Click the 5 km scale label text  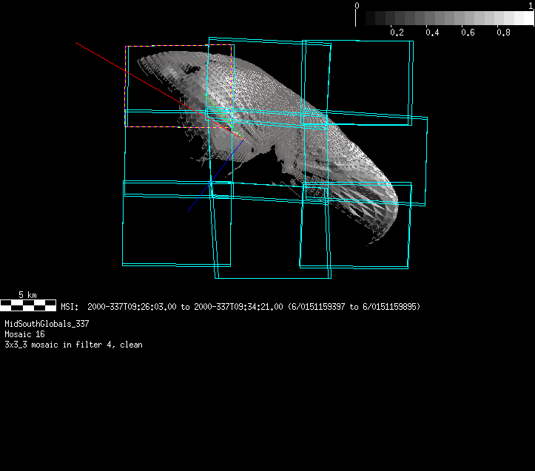(x=27, y=295)
